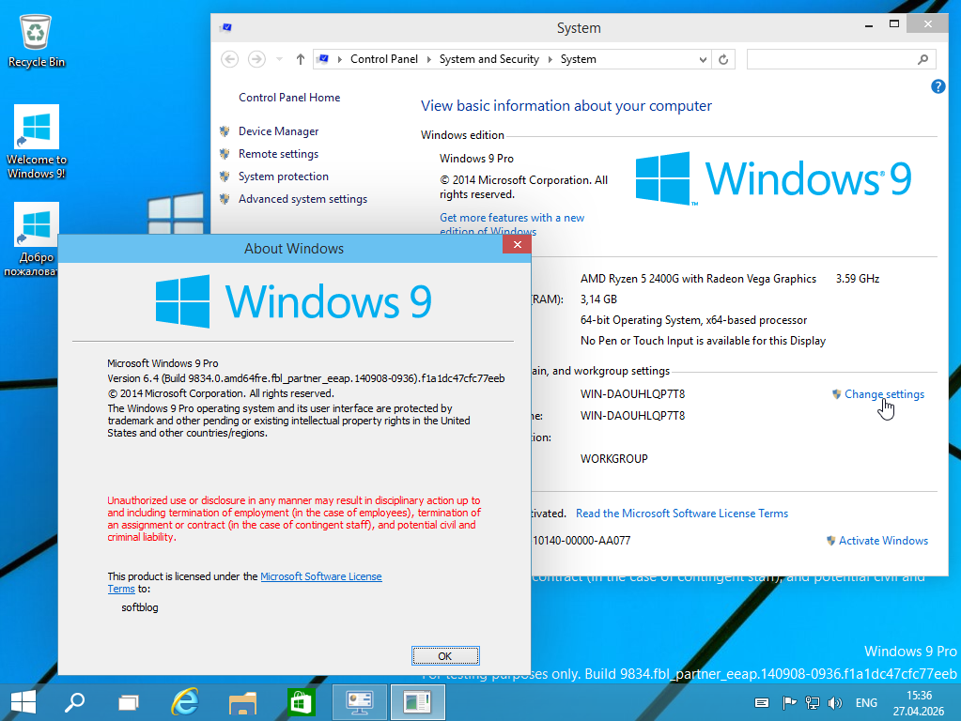Click the ENG language indicator

[866, 702]
